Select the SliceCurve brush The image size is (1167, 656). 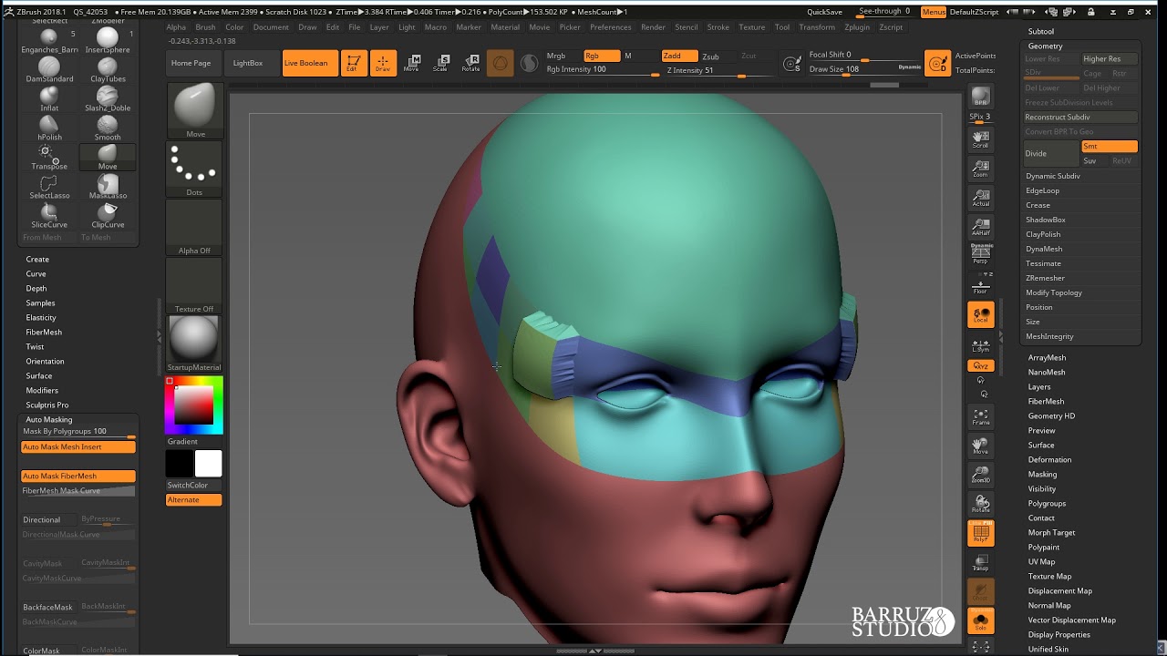[x=49, y=216]
